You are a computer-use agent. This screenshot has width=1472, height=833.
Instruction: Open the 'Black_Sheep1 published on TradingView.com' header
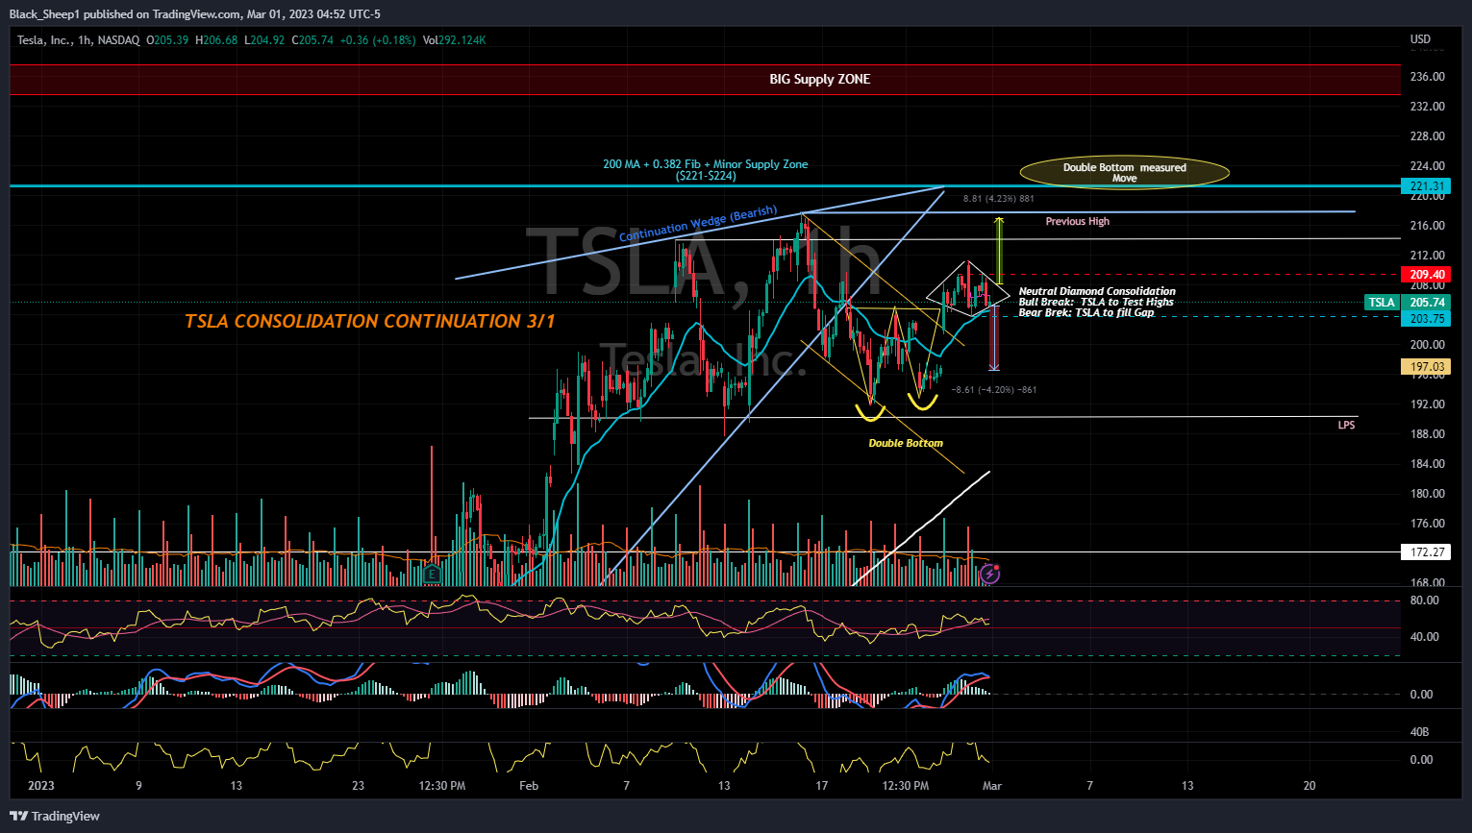click(195, 13)
